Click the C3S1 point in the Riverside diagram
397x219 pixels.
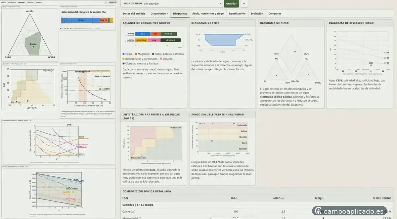371,65
